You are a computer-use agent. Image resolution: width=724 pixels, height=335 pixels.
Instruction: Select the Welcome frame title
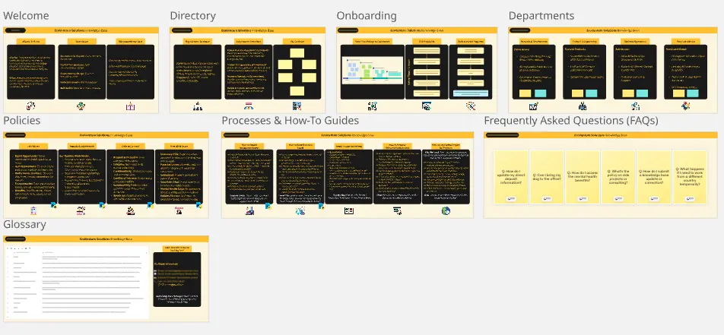[x=26, y=16]
